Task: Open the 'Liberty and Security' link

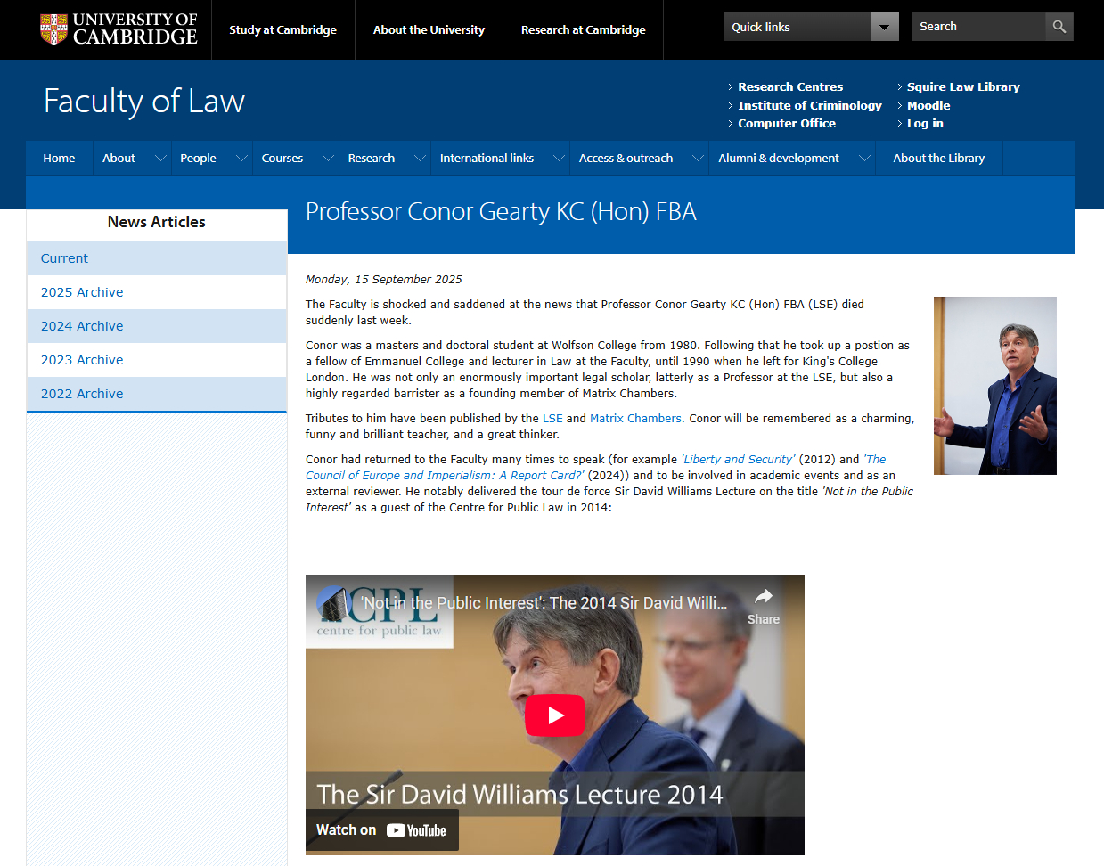Action: tap(738, 459)
